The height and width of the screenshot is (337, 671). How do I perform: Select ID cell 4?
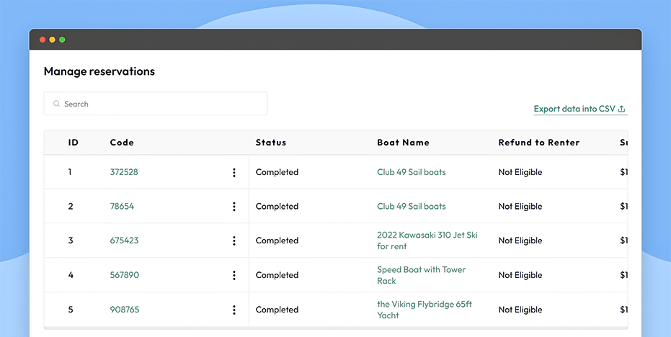click(71, 275)
